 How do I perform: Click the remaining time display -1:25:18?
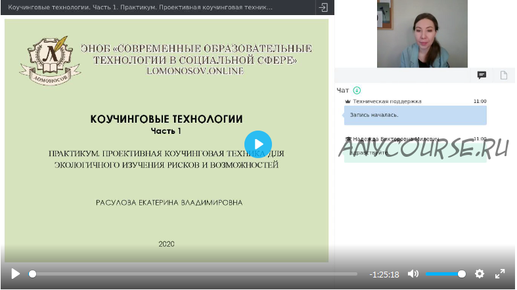pos(384,274)
